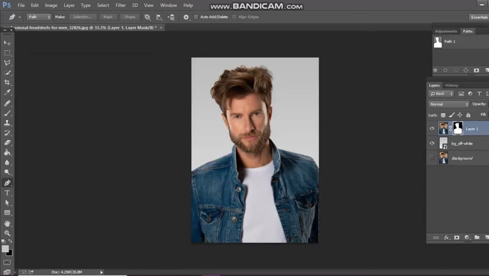This screenshot has height=276, width=489.
Task: Select the Rectangular Marquee tool
Action: (7, 53)
